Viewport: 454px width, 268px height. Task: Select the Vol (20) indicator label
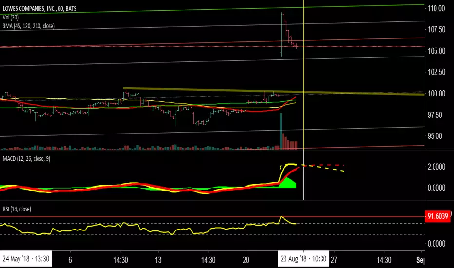(x=11, y=18)
